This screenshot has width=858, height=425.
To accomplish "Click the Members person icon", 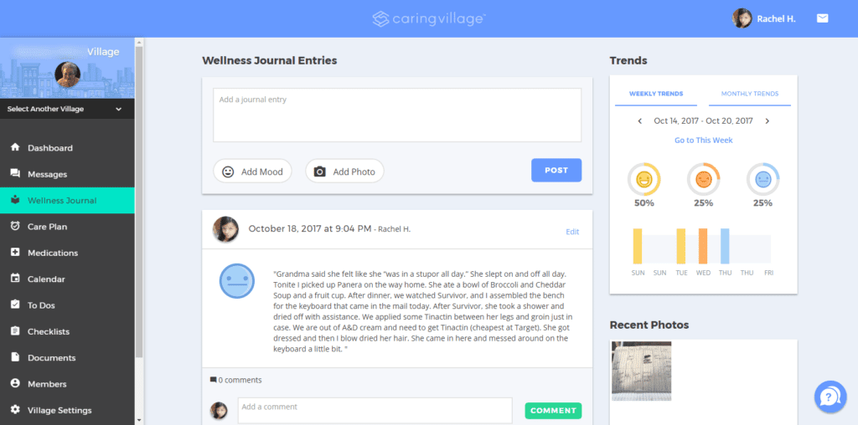I will 15,383.
